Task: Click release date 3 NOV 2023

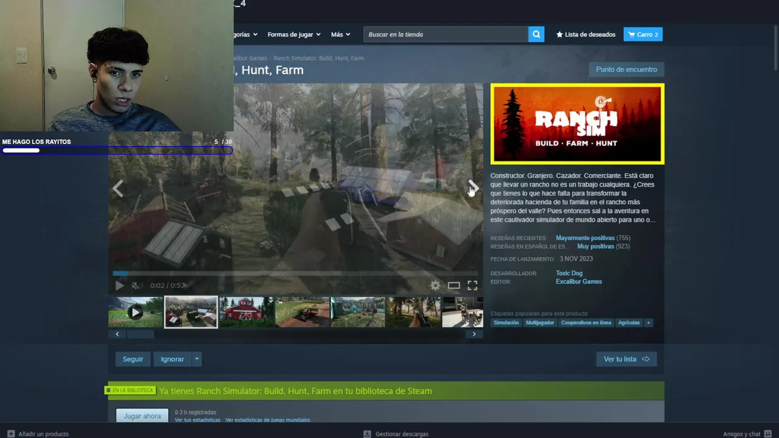Action: pyautogui.click(x=576, y=259)
